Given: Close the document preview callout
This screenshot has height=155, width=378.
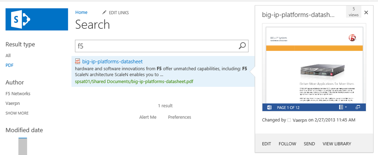Looking at the screenshot, I should tap(366, 13).
